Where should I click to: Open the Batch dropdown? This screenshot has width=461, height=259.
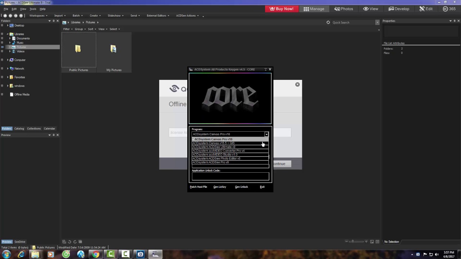pyautogui.click(x=77, y=15)
